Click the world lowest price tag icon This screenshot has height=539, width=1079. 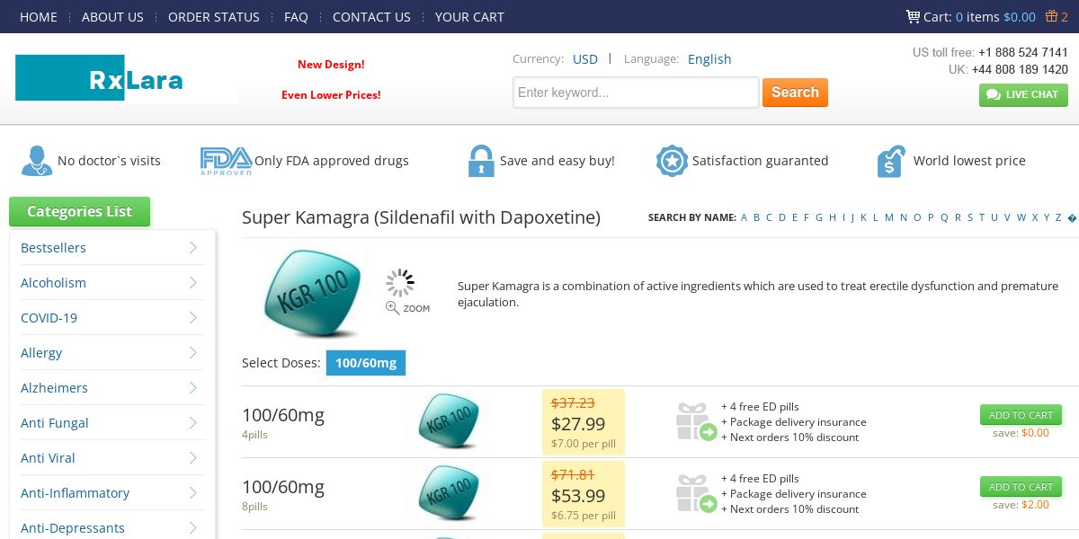[x=890, y=161]
